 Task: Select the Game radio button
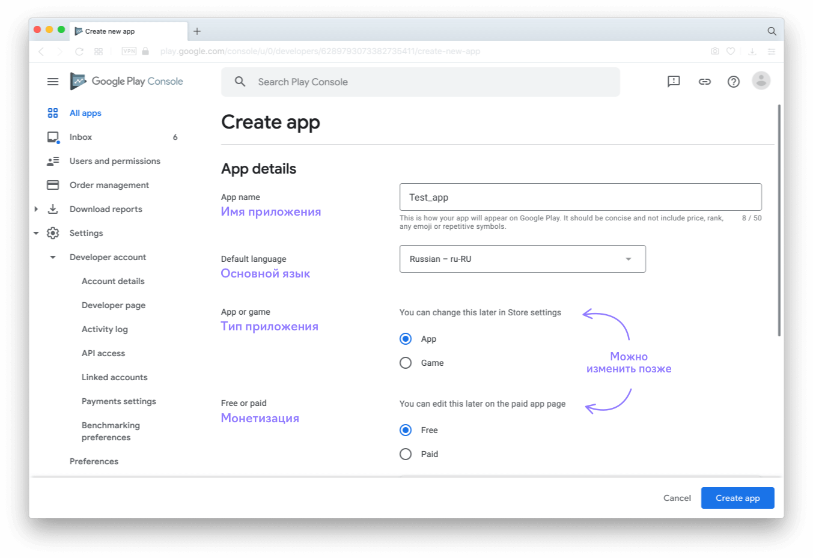tap(406, 363)
